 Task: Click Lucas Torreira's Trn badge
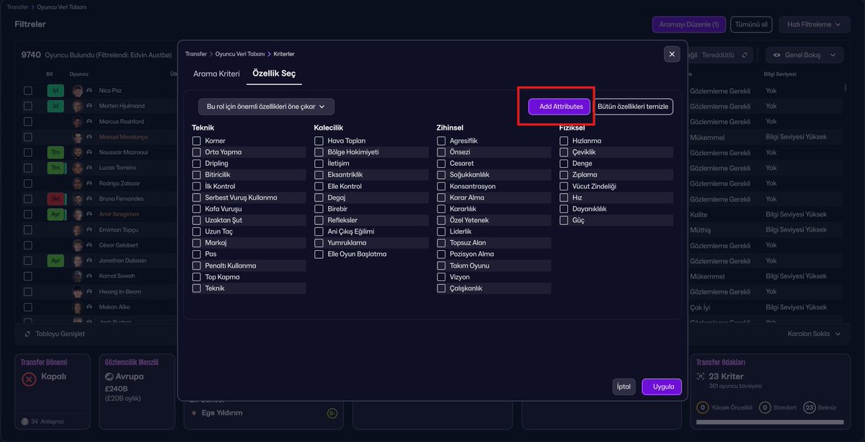(x=55, y=167)
